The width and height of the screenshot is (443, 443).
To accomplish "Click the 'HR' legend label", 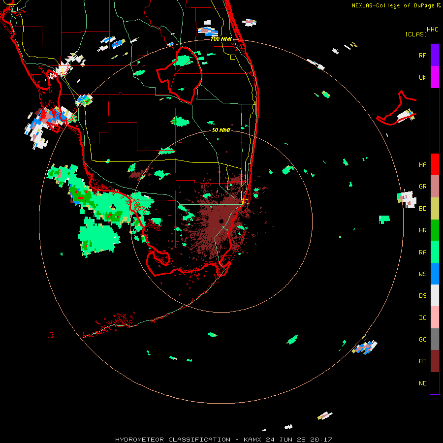I will tap(422, 230).
